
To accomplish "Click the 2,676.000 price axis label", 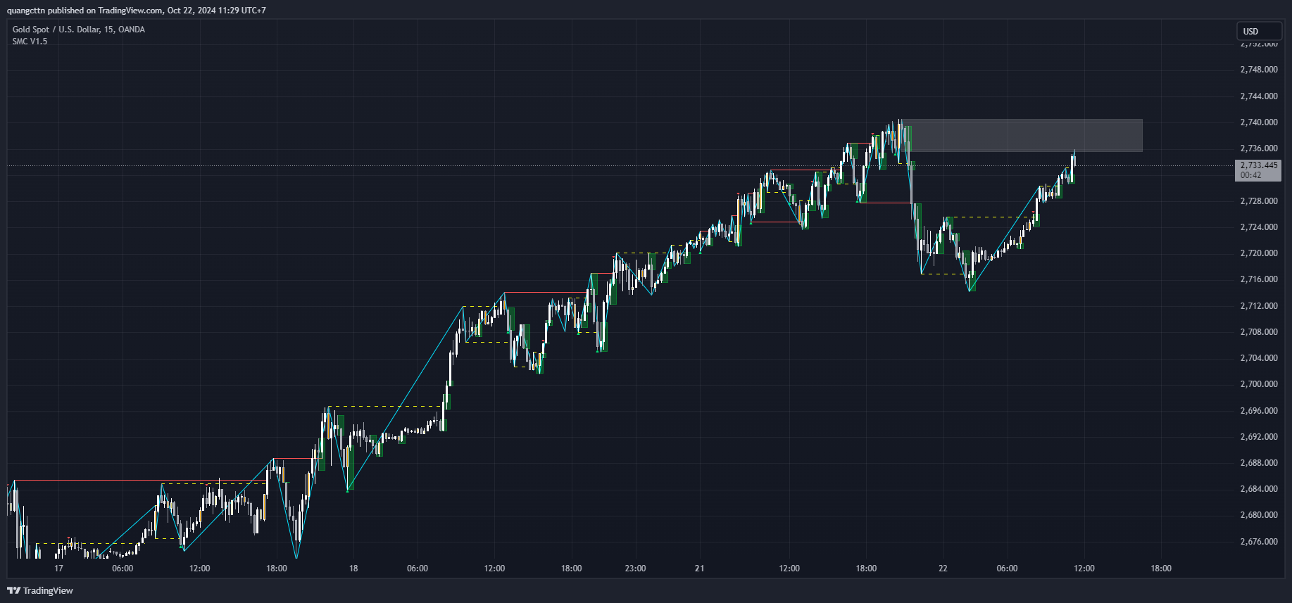I will 1259,542.
